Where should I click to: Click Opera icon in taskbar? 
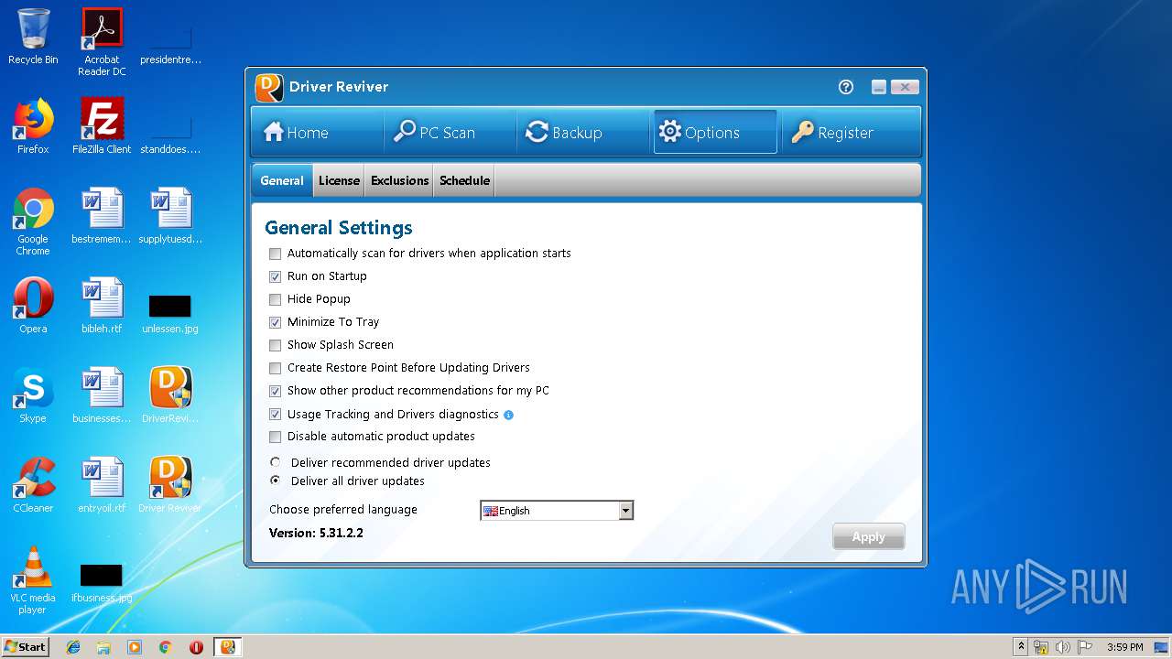(196, 647)
